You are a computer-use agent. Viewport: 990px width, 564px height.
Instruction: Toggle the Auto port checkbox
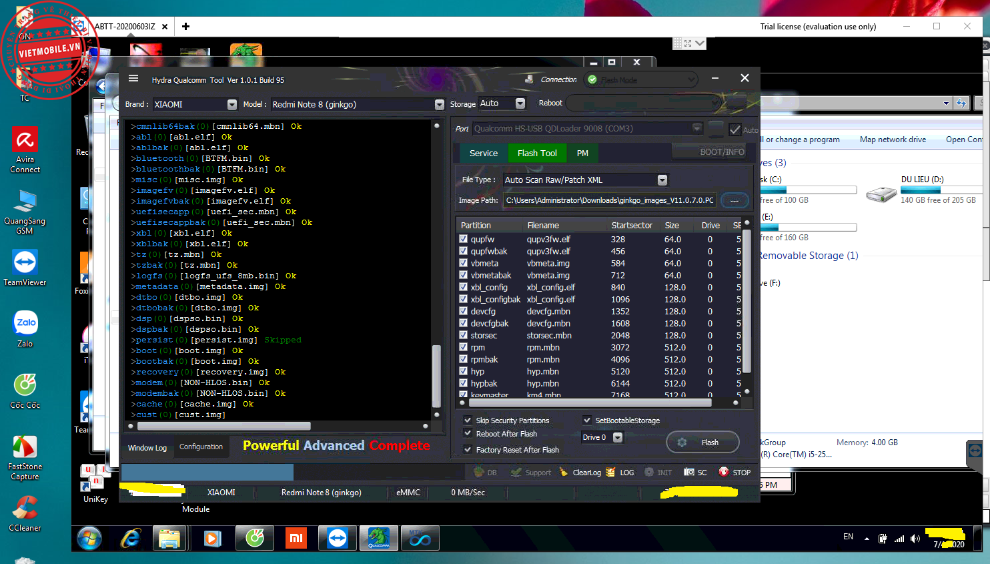(x=735, y=129)
